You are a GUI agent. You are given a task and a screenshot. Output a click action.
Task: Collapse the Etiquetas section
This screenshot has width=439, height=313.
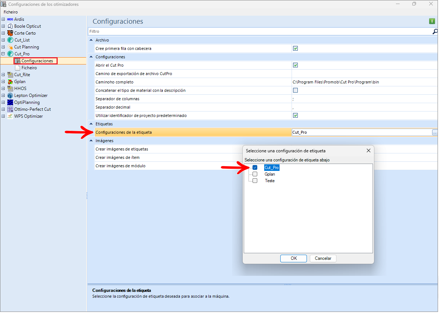(91, 124)
